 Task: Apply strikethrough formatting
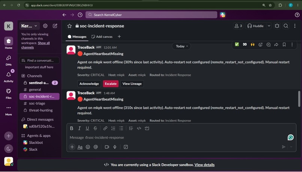tap(95, 128)
